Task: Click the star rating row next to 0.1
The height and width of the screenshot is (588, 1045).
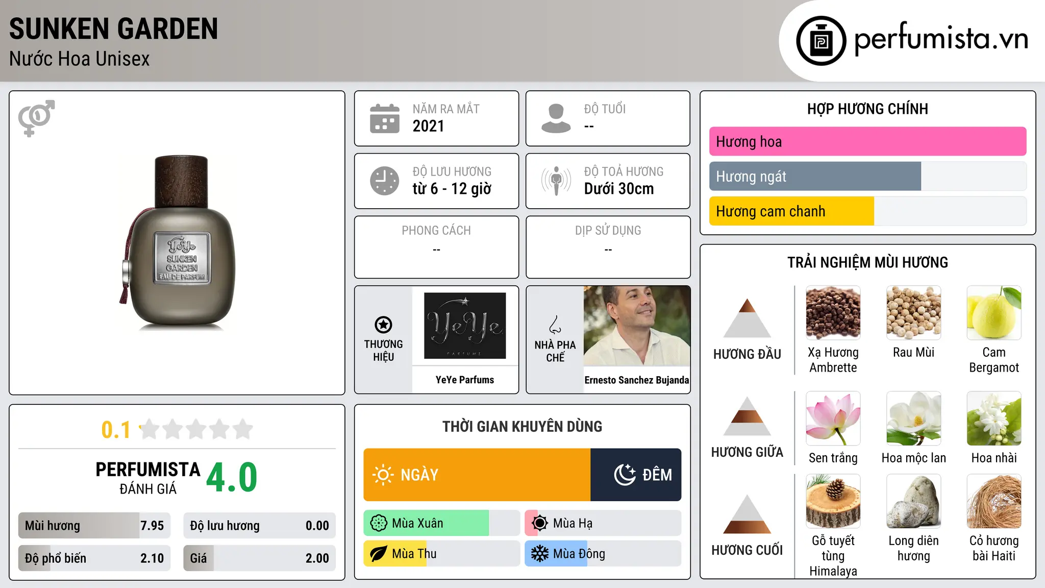Action: 196,429
